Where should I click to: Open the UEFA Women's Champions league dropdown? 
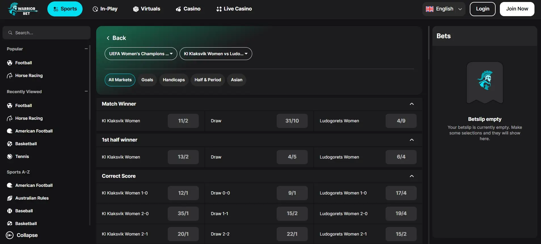click(x=141, y=54)
